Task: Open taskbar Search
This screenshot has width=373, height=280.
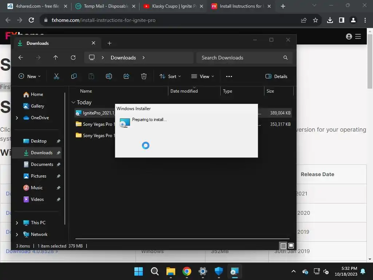Action: coord(154,271)
